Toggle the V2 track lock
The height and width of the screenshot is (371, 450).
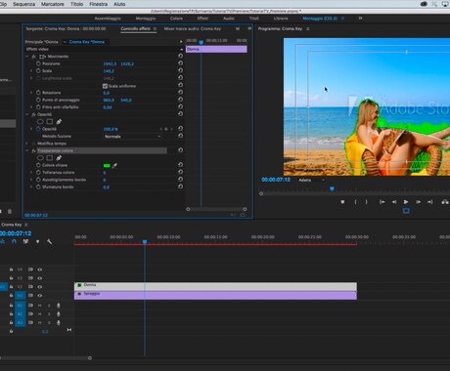[11, 287]
